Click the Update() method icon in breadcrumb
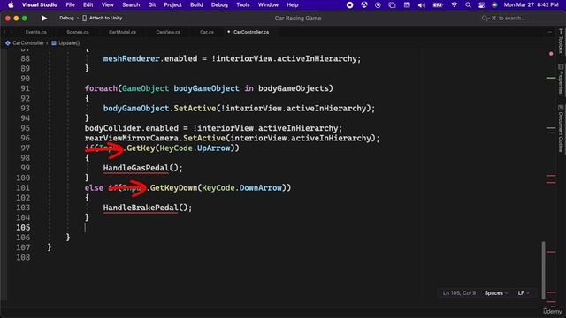 pyautogui.click(x=54, y=43)
